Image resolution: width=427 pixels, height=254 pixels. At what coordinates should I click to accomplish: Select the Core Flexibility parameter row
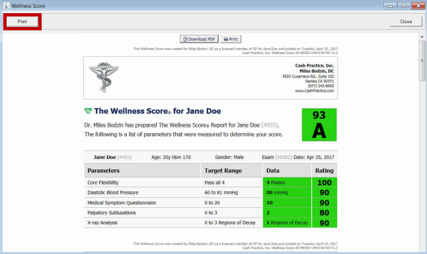click(210, 183)
